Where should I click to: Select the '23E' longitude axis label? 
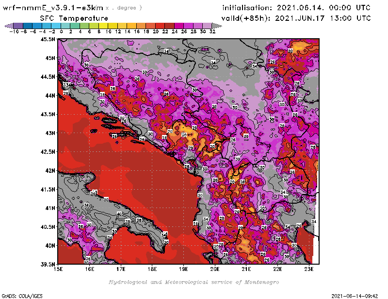pos(309,269)
